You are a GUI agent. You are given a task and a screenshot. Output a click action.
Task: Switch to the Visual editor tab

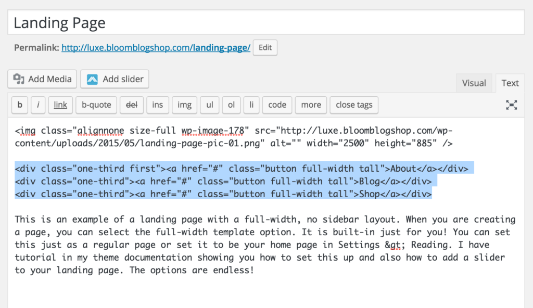click(474, 83)
